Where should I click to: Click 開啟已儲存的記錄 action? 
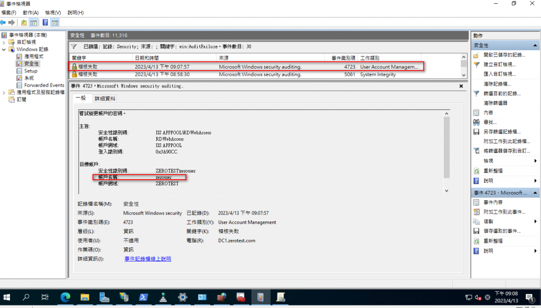click(x=505, y=55)
